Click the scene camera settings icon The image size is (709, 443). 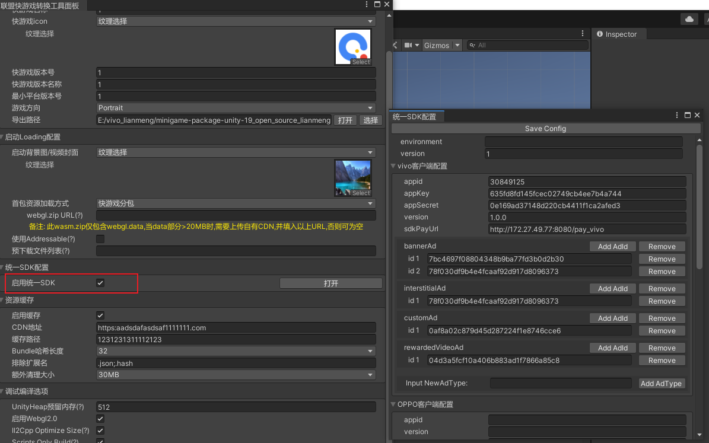[x=408, y=46]
